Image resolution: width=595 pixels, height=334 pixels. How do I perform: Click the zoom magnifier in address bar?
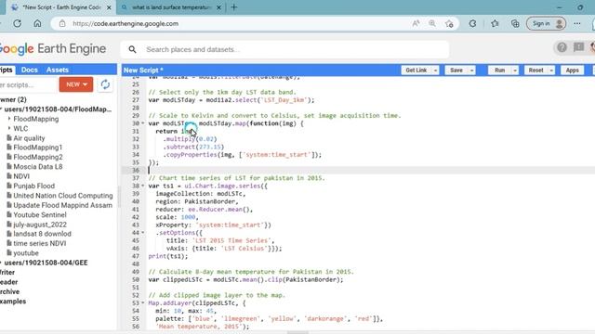click(432, 23)
